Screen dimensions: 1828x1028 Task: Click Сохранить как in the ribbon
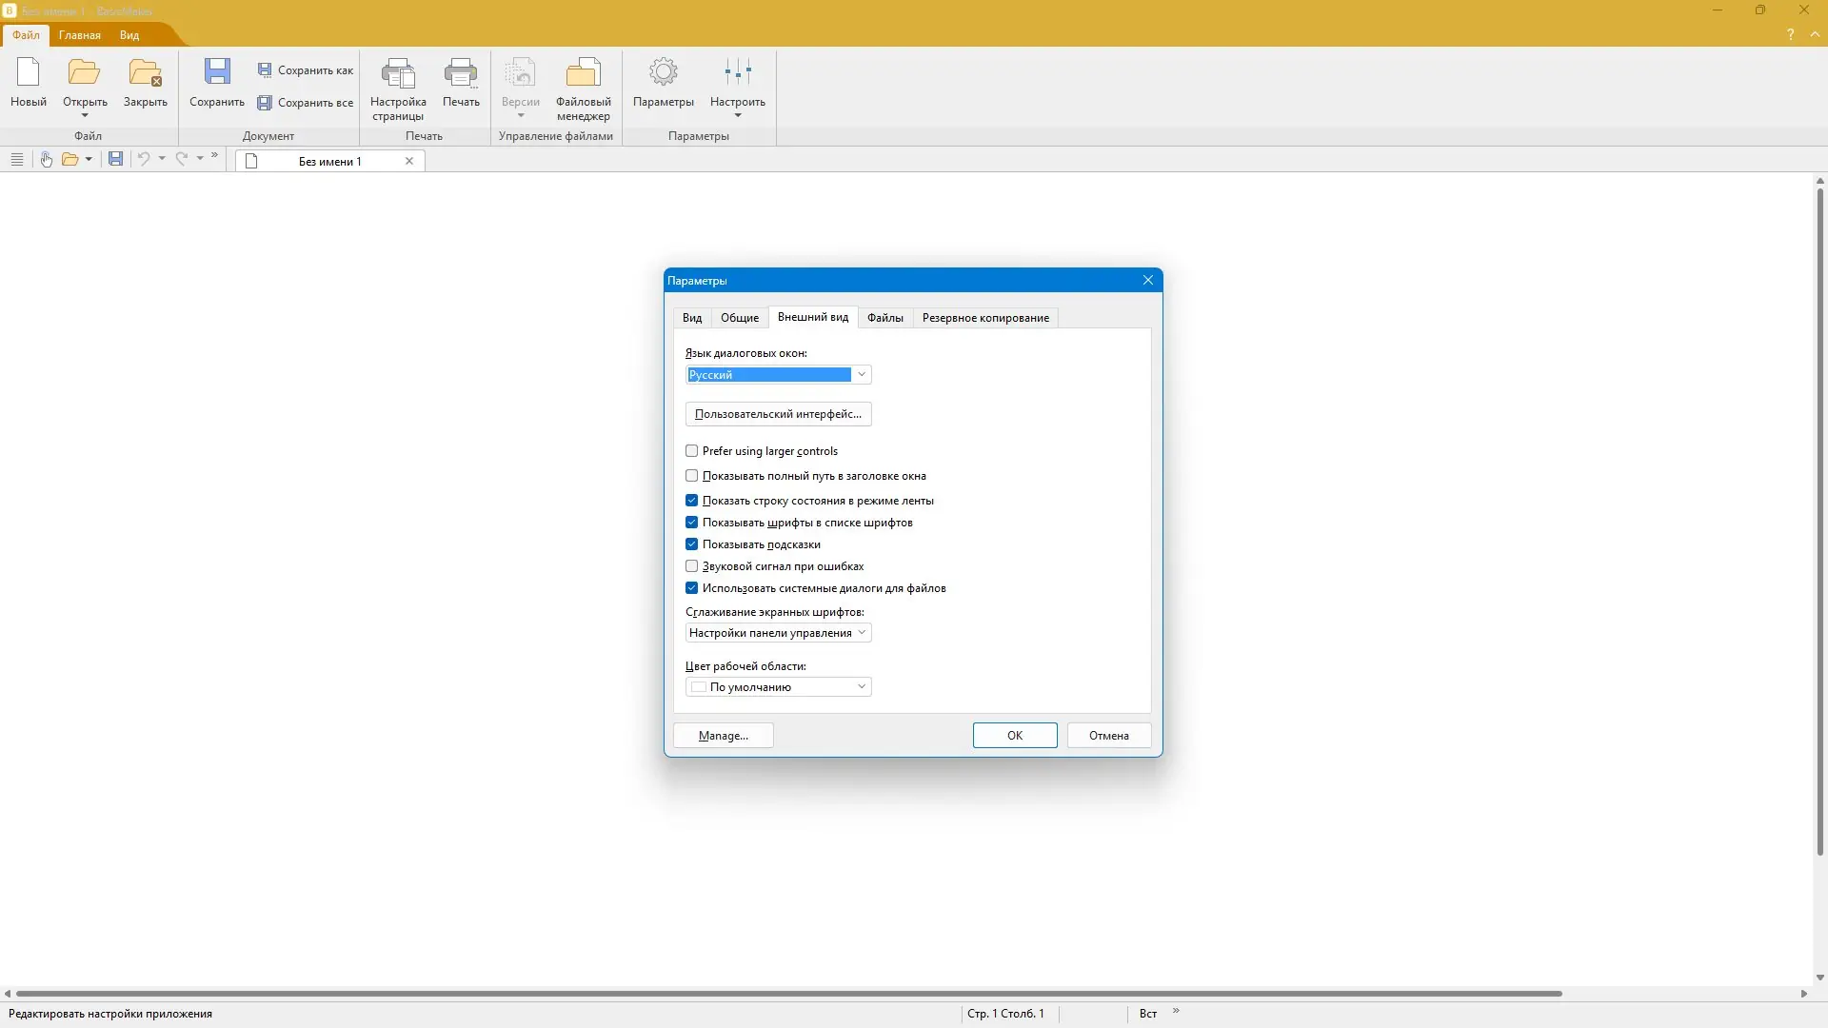306,69
